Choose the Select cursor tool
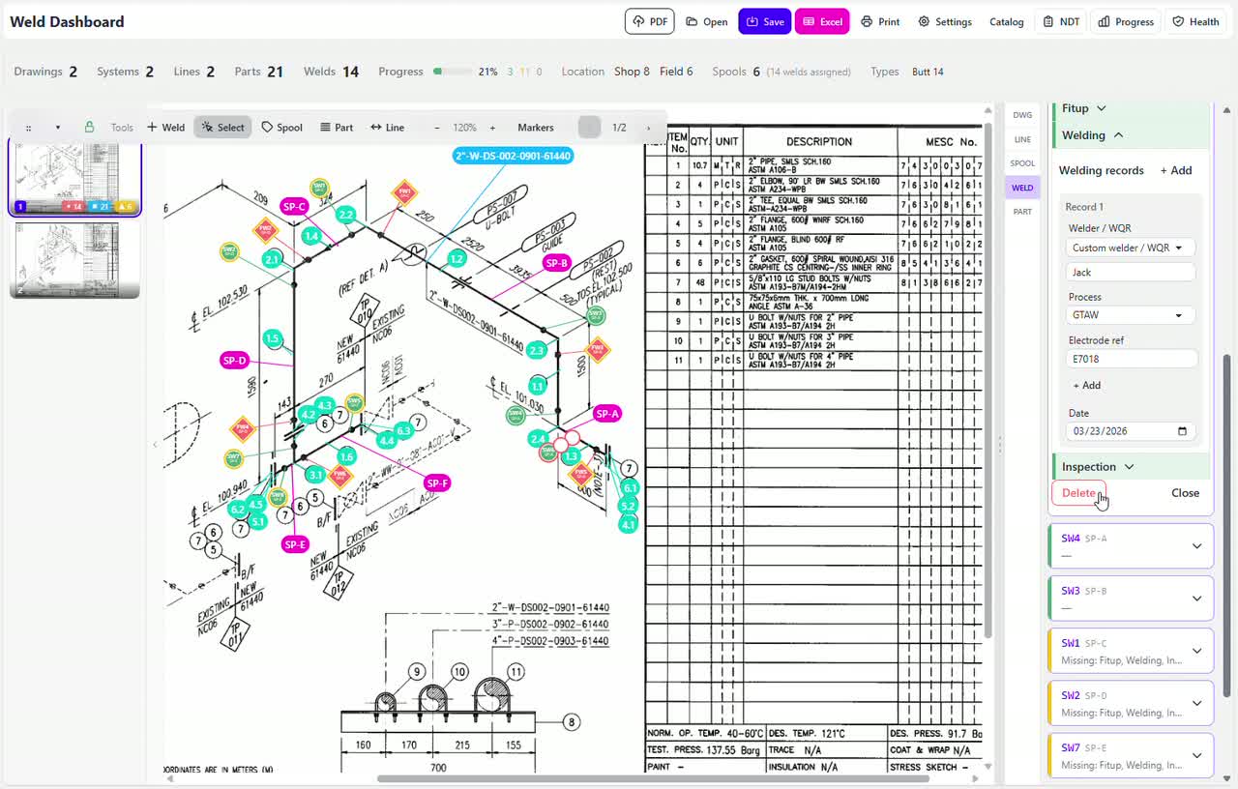This screenshot has width=1238, height=789. 222,127
